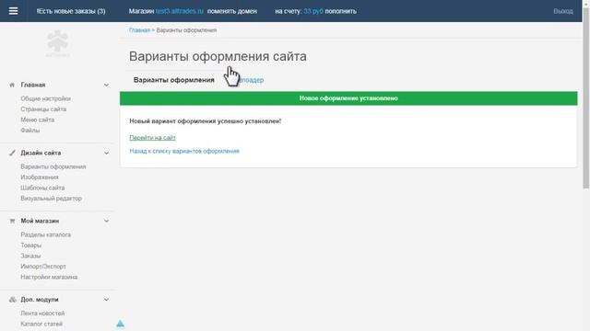Open Меню сайта in sidebar
The height and width of the screenshot is (331, 590).
click(37, 120)
